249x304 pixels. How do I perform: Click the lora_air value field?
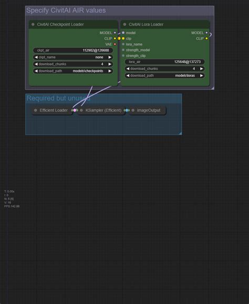tap(164, 62)
